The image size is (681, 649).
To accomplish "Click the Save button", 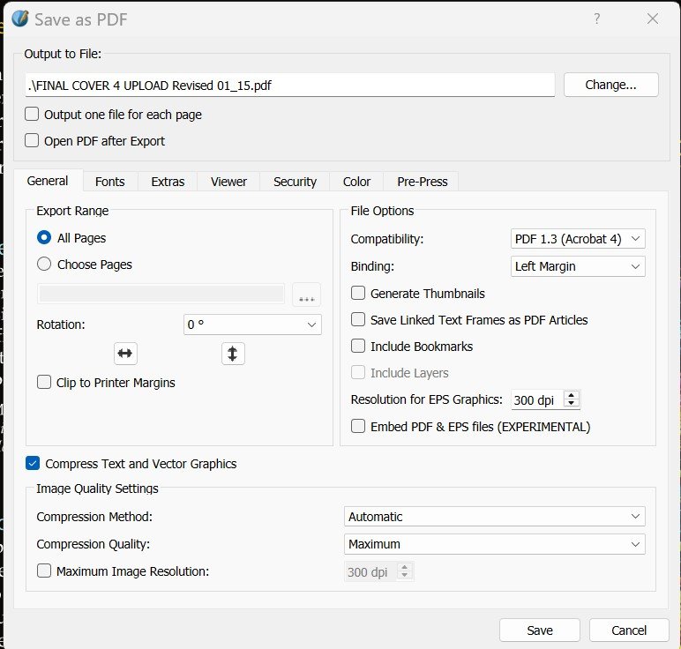I will click(x=539, y=630).
